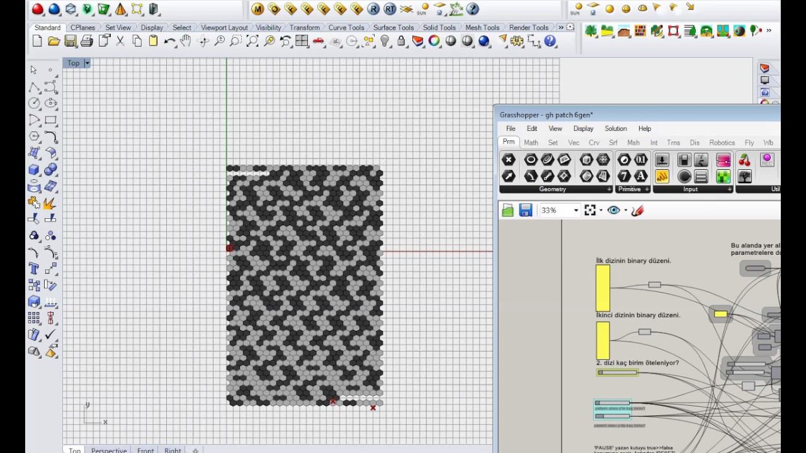Expand the Rhino toolbar tabs overflow chevron
This screenshot has width=806, height=453.
[x=560, y=28]
